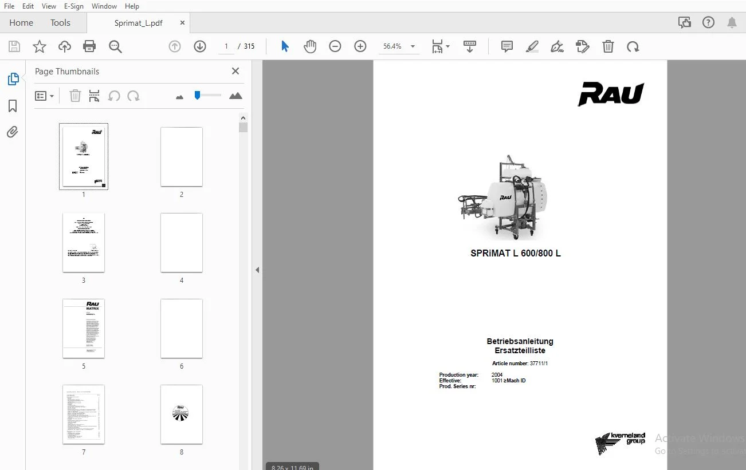Select page 5 thumbnail
Viewport: 746px width, 470px height.
pos(84,329)
